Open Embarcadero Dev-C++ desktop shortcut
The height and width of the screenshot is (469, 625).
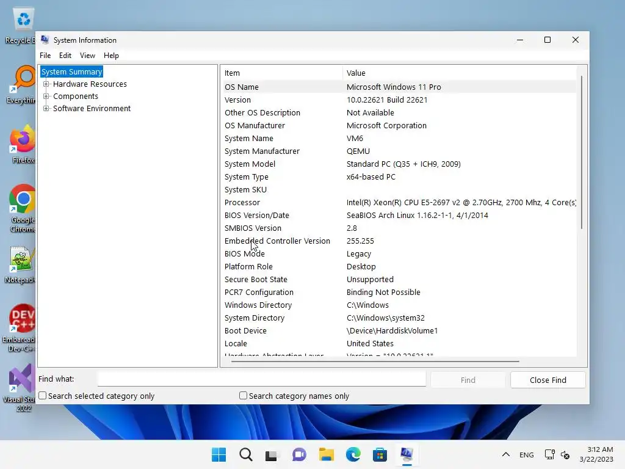(20, 328)
